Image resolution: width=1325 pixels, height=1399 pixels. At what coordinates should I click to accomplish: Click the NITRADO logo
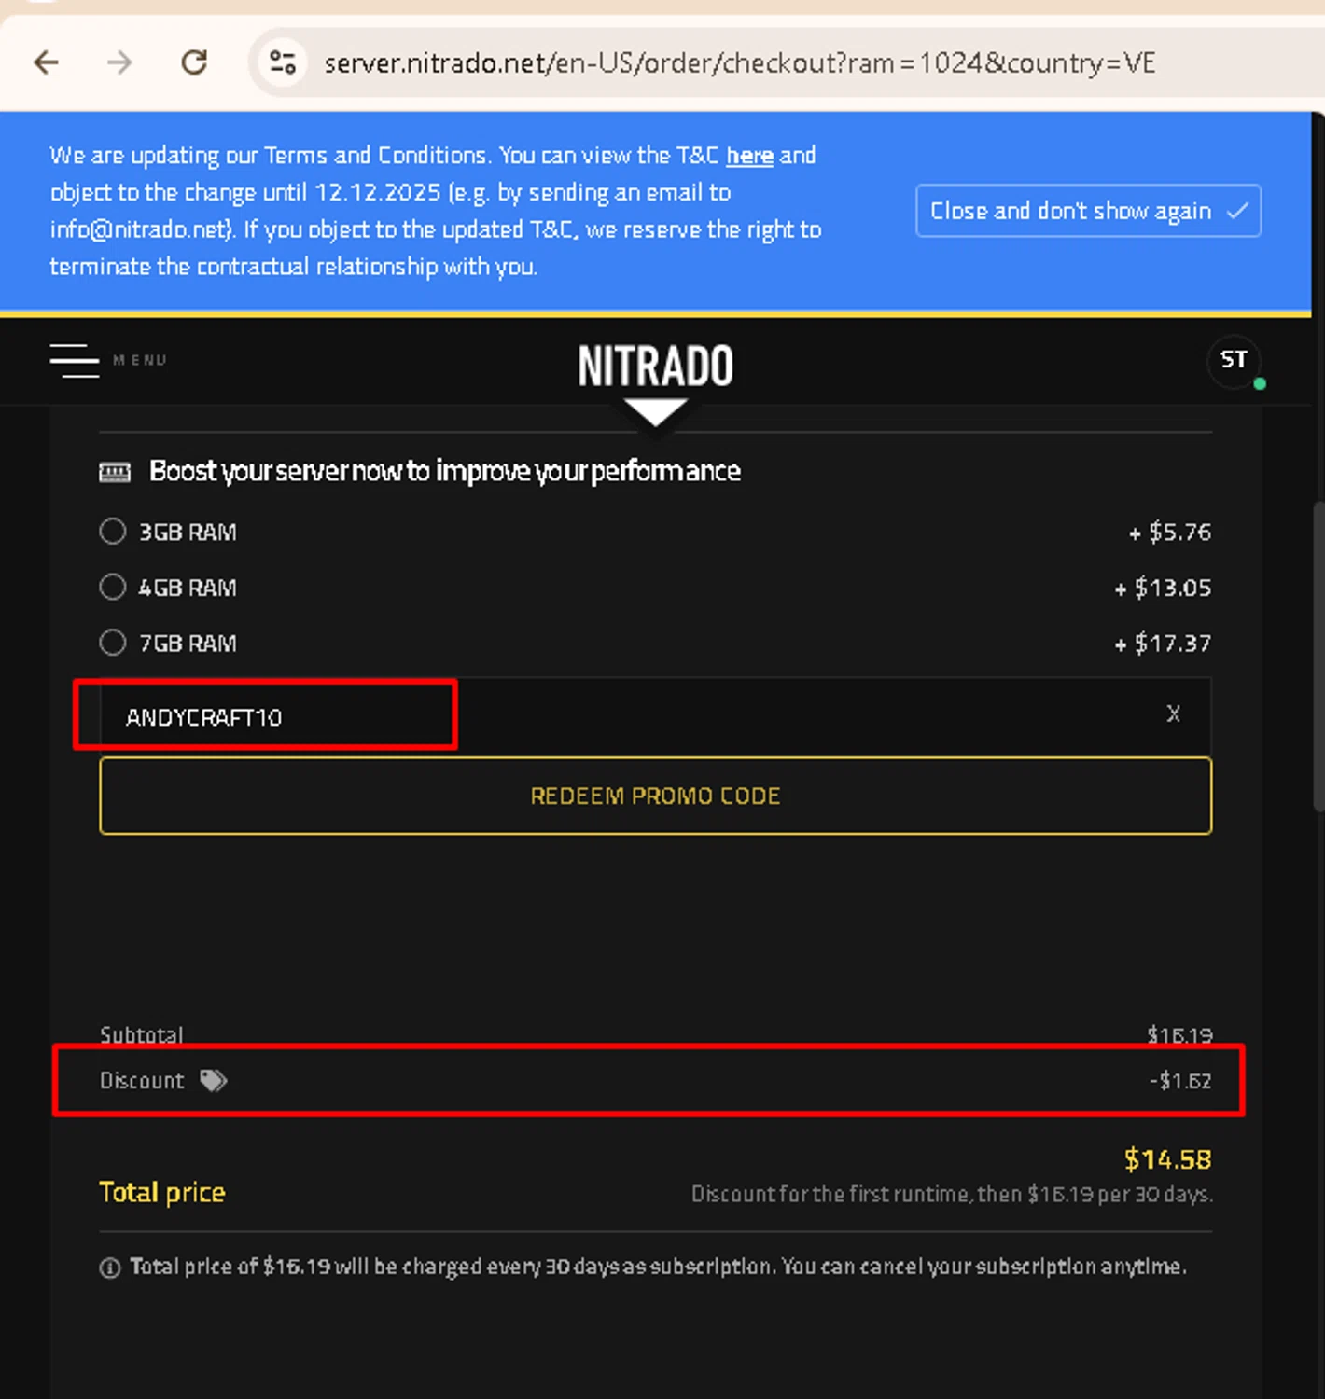point(655,366)
